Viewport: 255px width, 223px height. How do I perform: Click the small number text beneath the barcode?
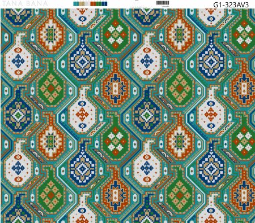click(x=166, y=7)
